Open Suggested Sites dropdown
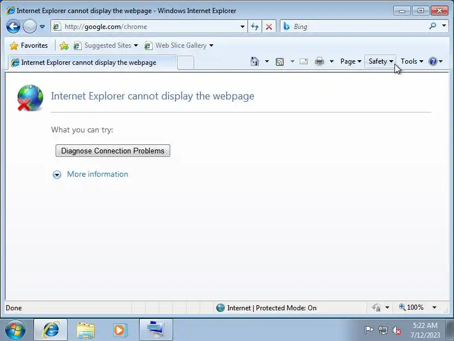Screen dimensions: 454x341 tap(106, 45)
